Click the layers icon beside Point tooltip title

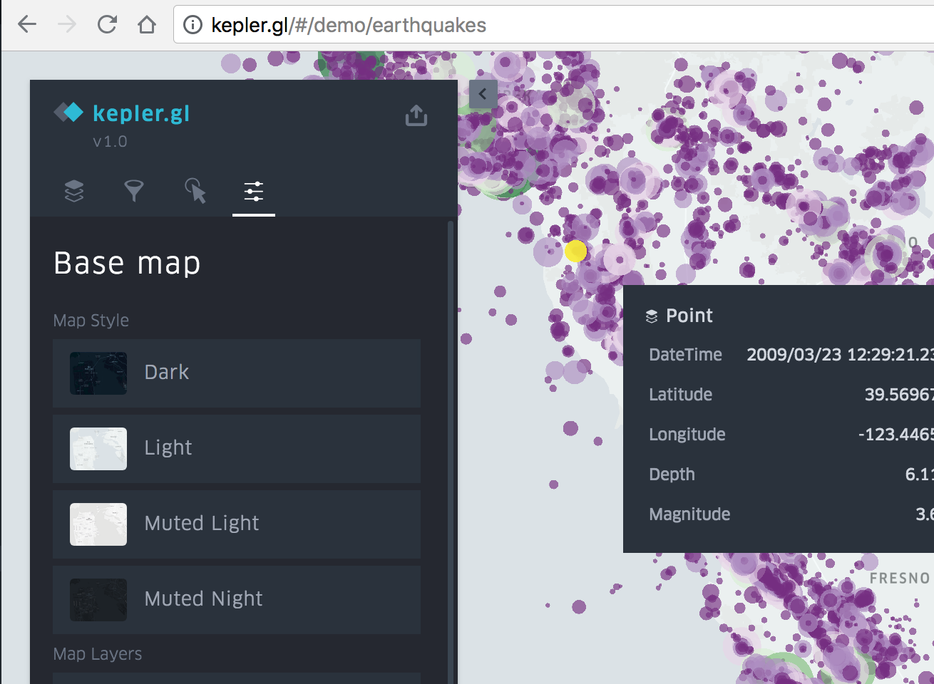click(651, 316)
